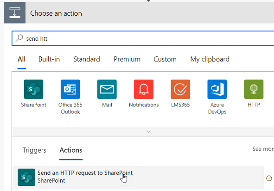Open the Azure DevOps connector
Screen dimensions: 274x191
pyautogui.click(x=217, y=89)
